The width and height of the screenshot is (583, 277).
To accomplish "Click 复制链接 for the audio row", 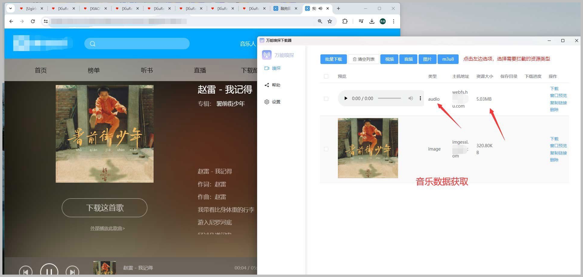I will tap(558, 103).
